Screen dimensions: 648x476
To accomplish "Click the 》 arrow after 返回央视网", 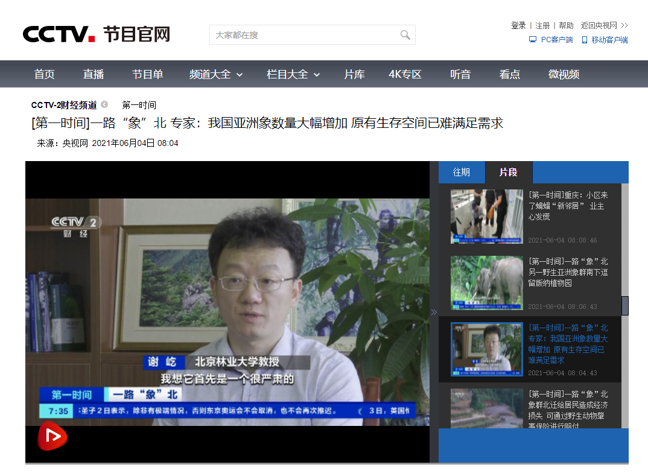I will (623, 25).
